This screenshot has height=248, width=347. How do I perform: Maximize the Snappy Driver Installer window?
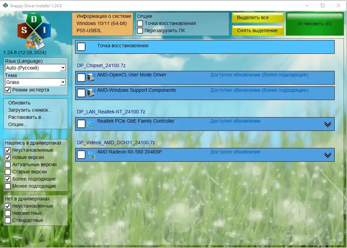tap(323, 6)
